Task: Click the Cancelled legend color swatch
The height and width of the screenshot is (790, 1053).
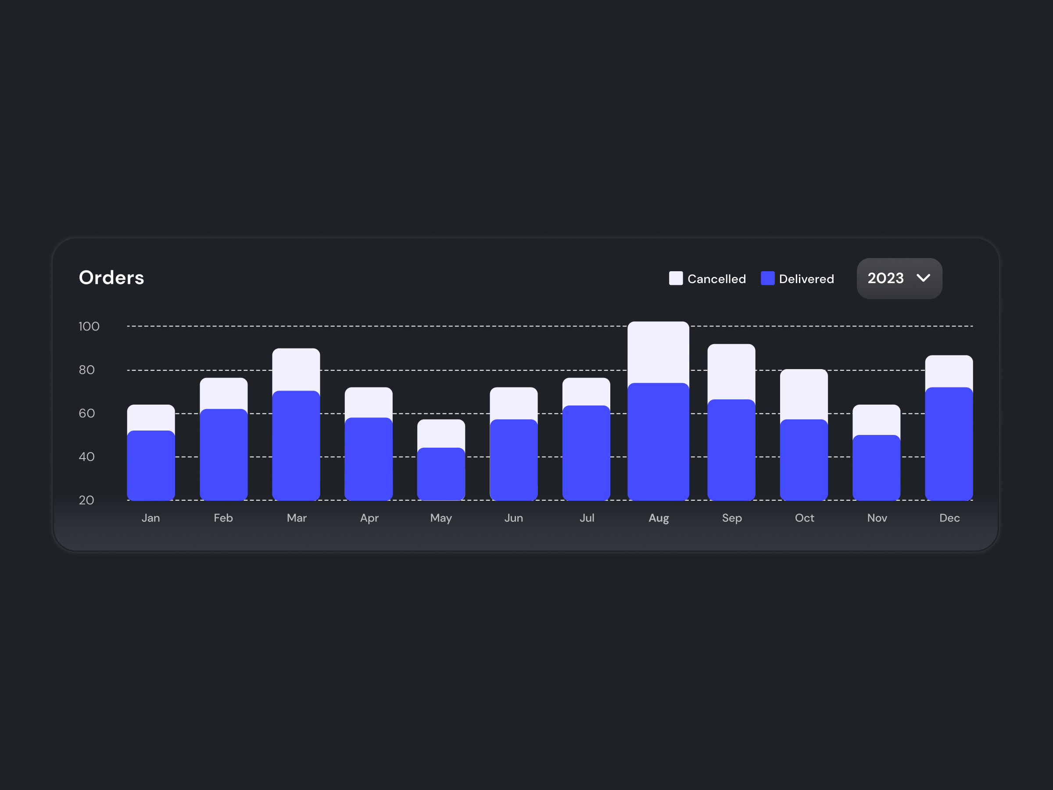Action: [676, 279]
